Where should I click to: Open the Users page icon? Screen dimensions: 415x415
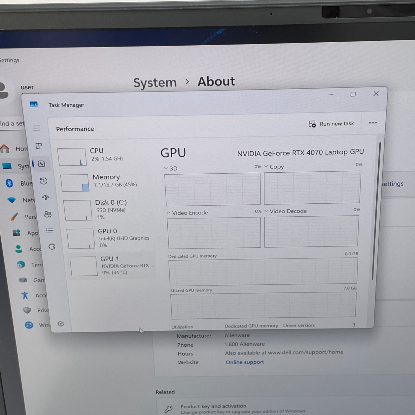48,214
